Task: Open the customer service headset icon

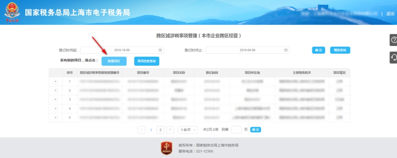Action: pos(394,57)
